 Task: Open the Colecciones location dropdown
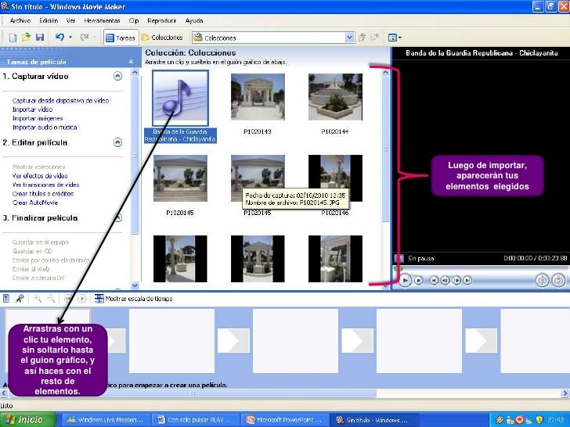[350, 37]
